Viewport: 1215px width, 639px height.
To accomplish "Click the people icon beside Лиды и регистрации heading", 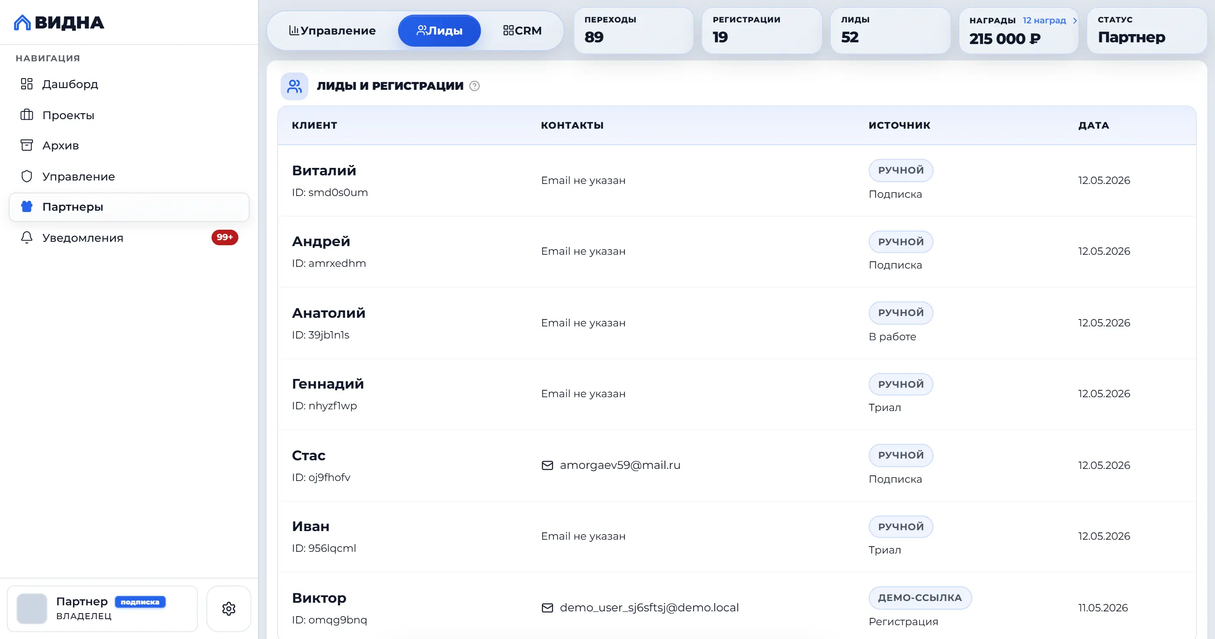I will [294, 86].
